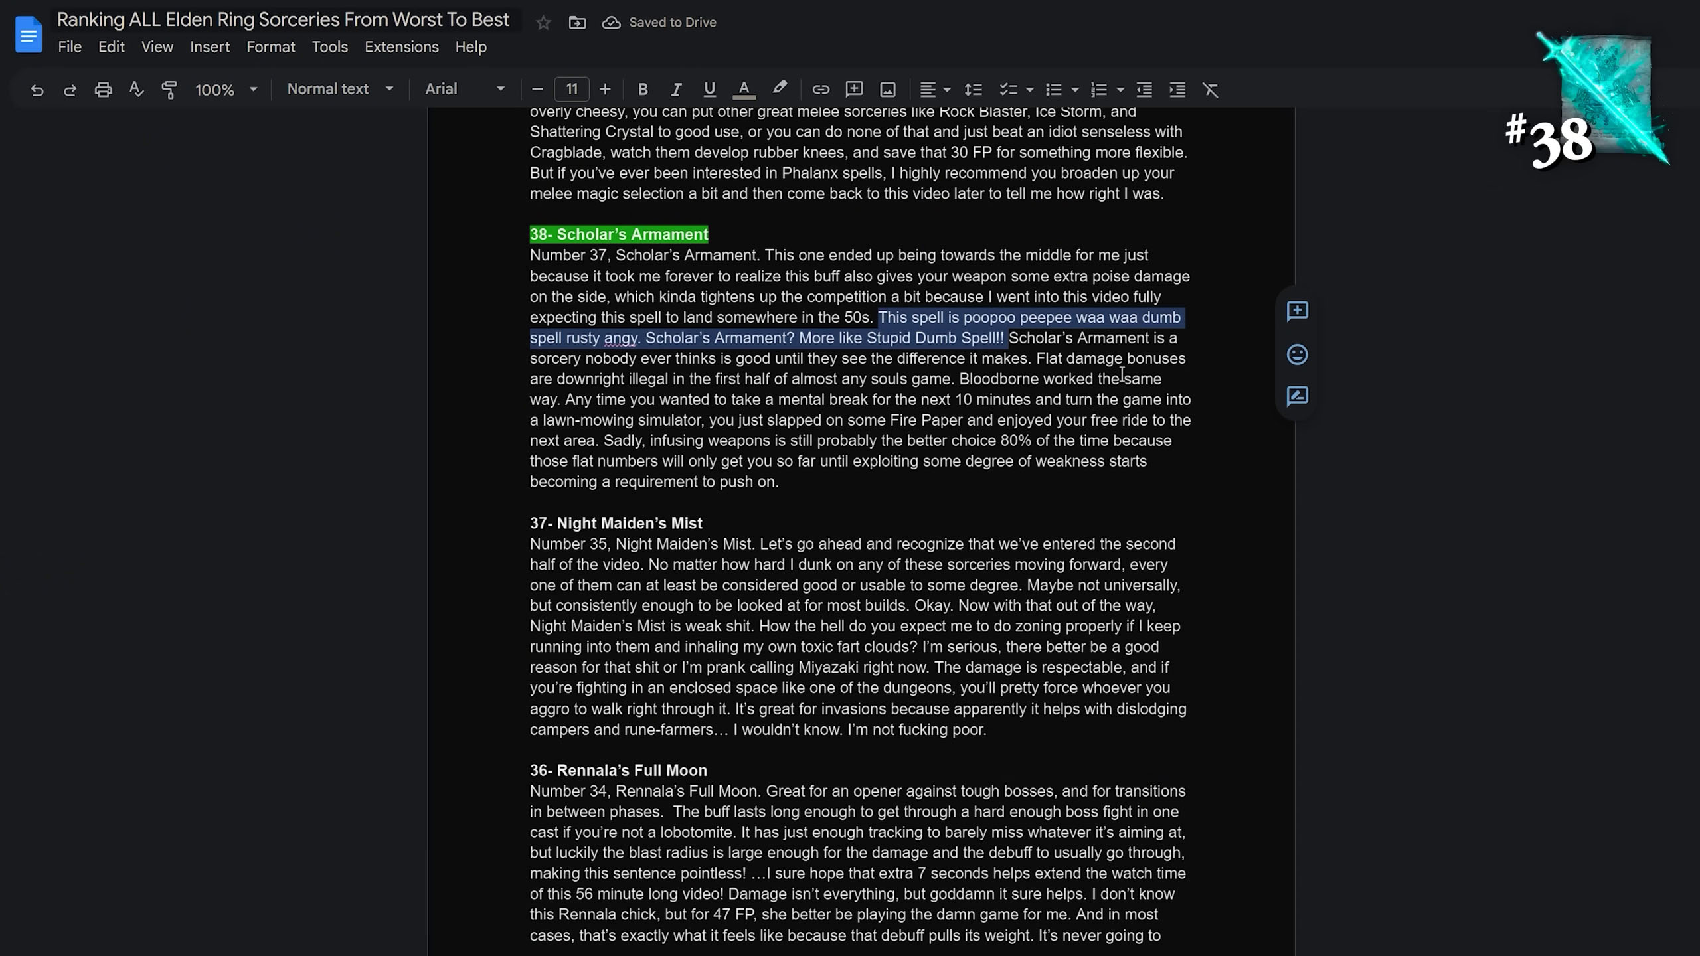Open the Format menu
The width and height of the screenshot is (1700, 956).
point(270,47)
